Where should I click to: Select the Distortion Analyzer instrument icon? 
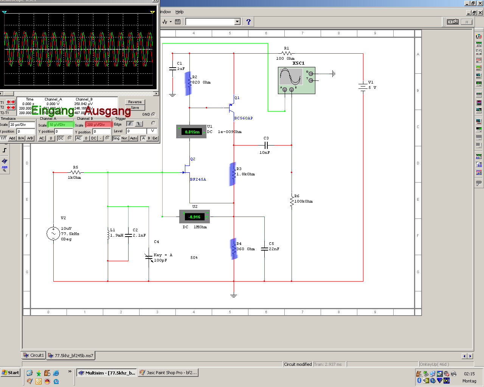[x=479, y=129]
